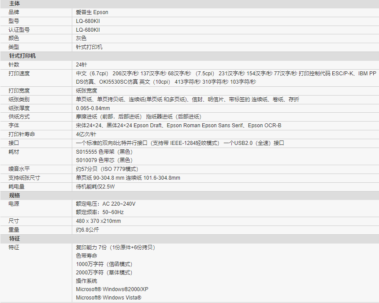Screen dimensions: 379x303
Task: Click 1000万字符（信函模式）
Action: [104, 264]
